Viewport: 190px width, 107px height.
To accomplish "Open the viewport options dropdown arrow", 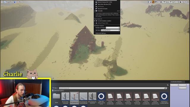I will pyautogui.click(x=2, y=2).
